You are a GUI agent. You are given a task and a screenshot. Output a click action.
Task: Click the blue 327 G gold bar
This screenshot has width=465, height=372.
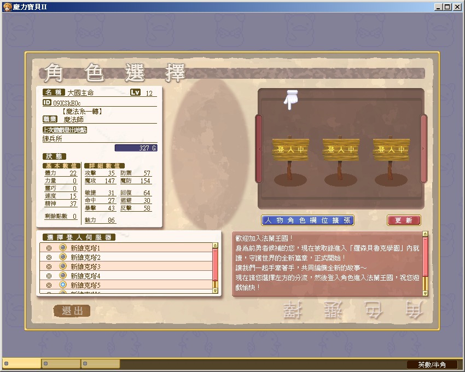(x=136, y=148)
